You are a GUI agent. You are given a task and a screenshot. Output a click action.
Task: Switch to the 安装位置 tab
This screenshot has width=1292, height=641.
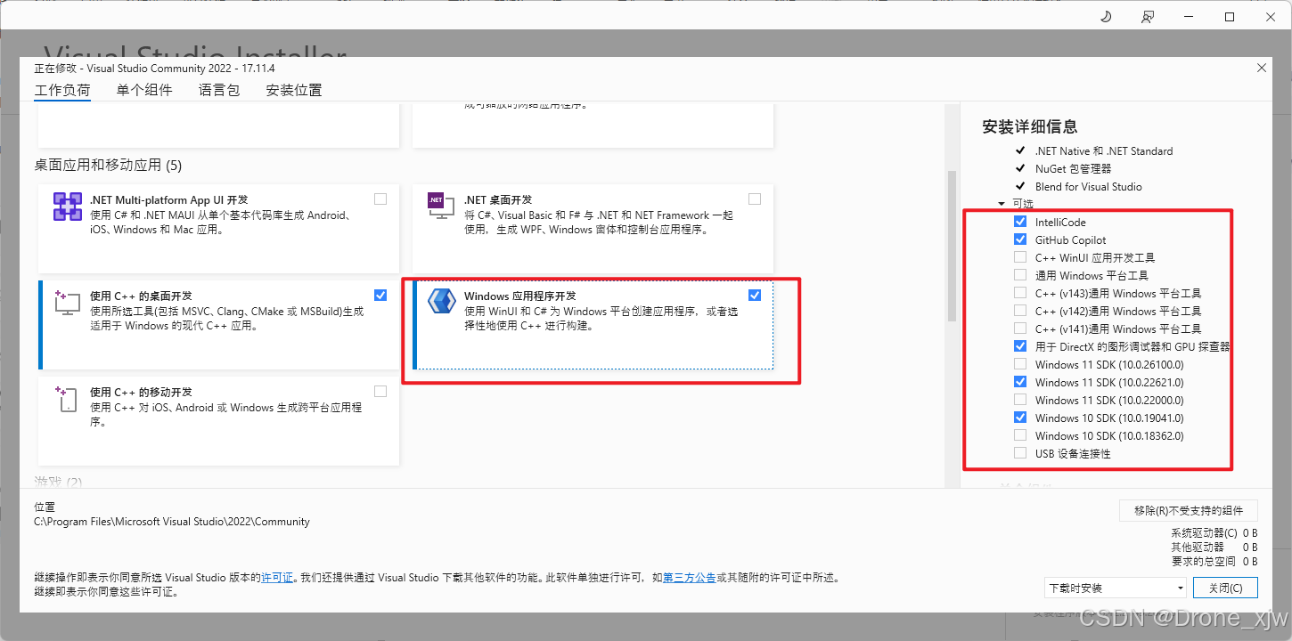coord(294,90)
